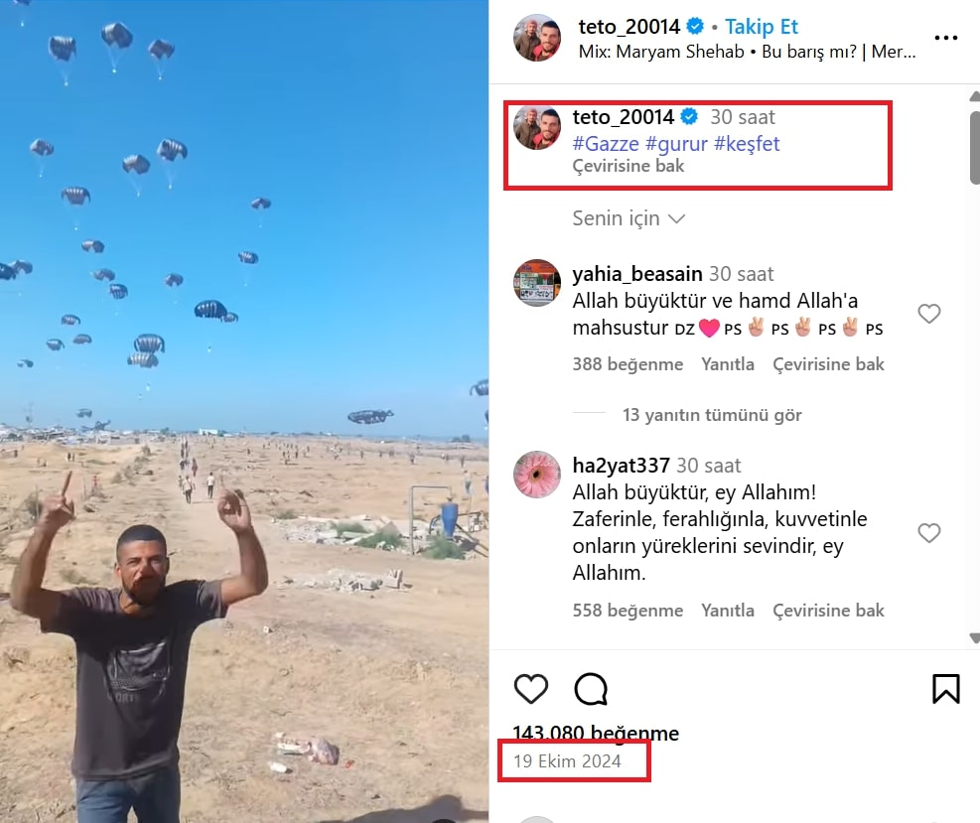This screenshot has height=823, width=980.
Task: Like the post with heart icon
Action: click(530, 689)
